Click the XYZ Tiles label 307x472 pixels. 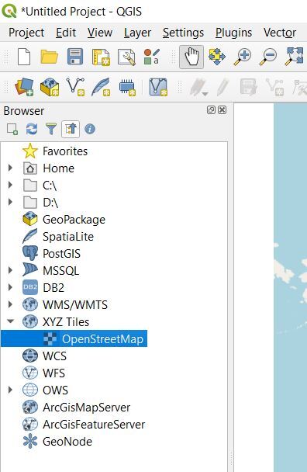click(66, 322)
